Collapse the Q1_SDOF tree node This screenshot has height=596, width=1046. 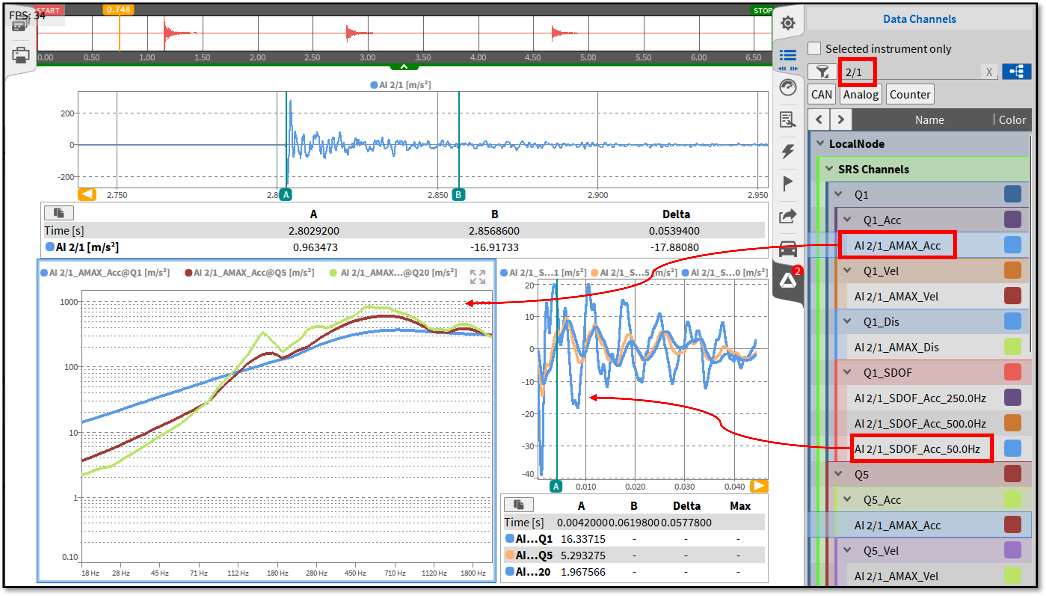847,372
